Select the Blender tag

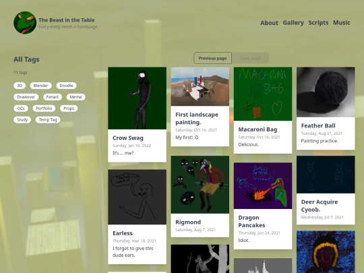[x=41, y=86]
